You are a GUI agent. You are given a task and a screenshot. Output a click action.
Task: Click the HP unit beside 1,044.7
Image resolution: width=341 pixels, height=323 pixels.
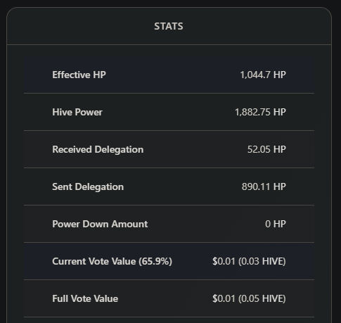280,75
